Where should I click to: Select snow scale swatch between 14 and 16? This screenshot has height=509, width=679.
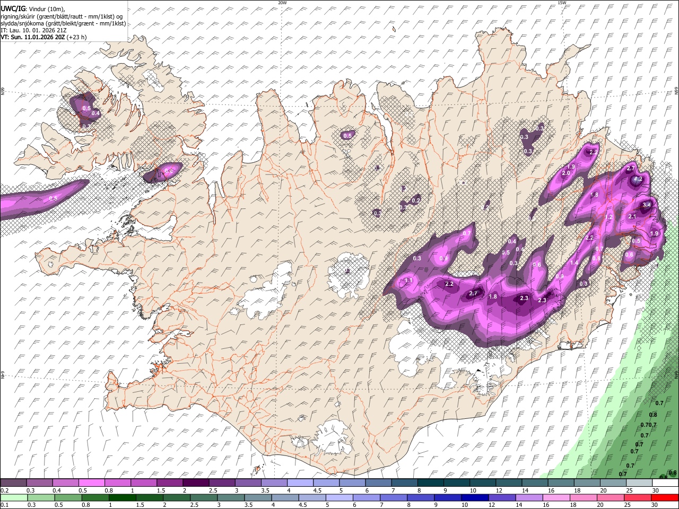click(535, 483)
